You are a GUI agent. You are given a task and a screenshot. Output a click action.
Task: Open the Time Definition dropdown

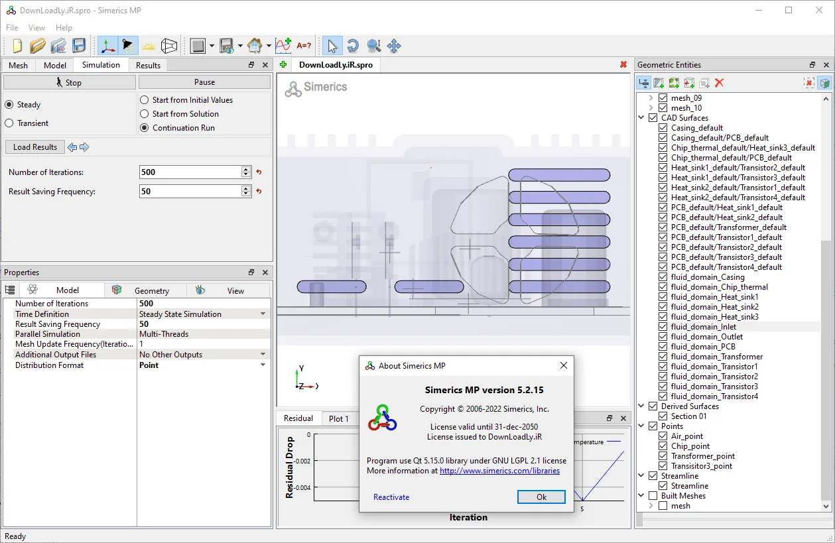[203, 314]
